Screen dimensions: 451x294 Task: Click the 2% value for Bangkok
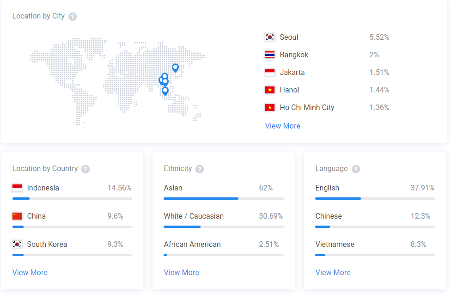(x=374, y=55)
